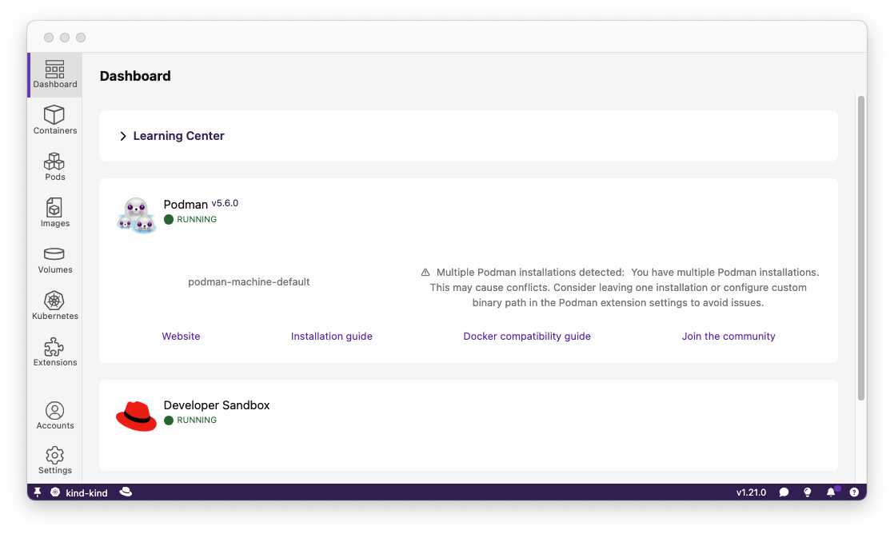Click the scrollbar on the right edge
The width and height of the screenshot is (894, 534).
[861, 240]
